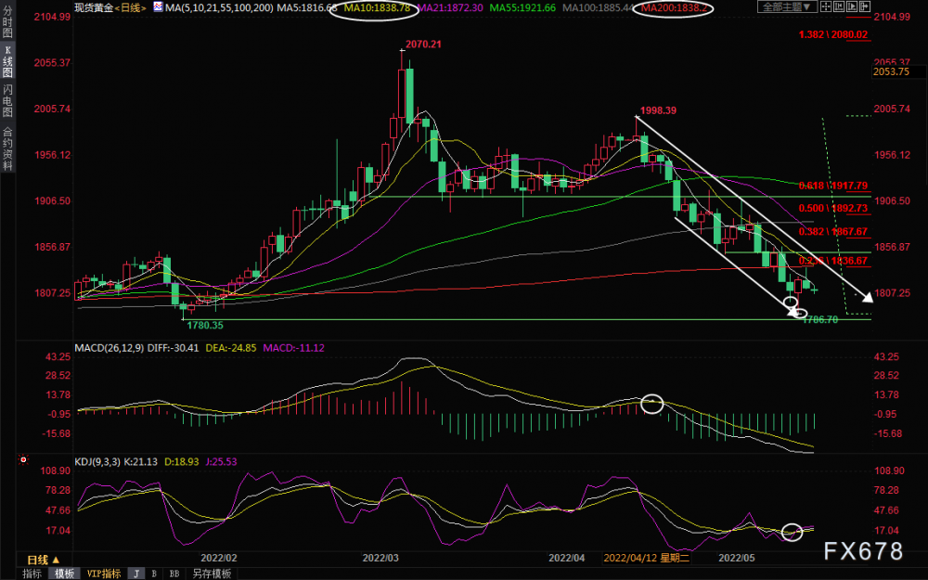Jump to chart start with skip-back icon
Screen dimensions: 928x580
(x=839, y=6)
